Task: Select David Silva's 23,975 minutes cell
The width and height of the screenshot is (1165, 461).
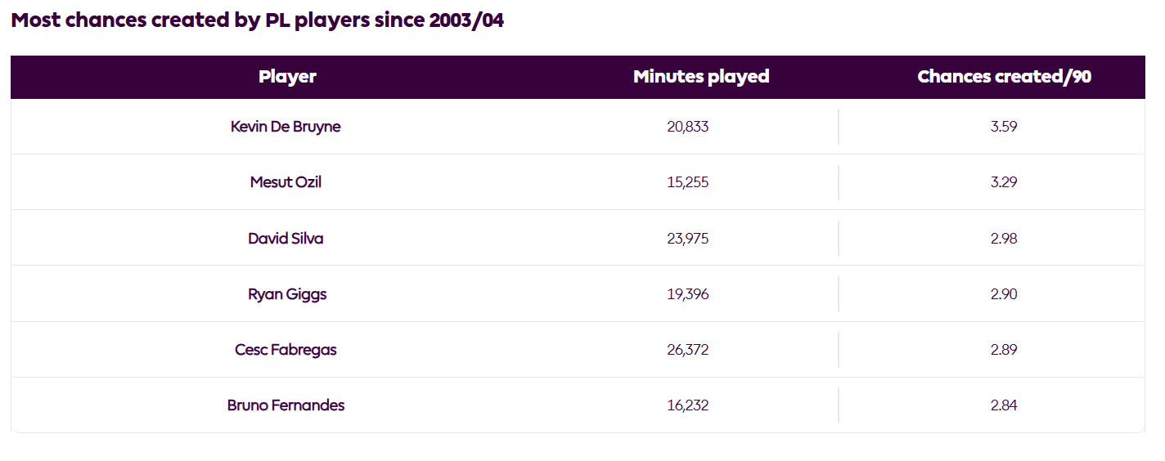Action: [x=688, y=239]
